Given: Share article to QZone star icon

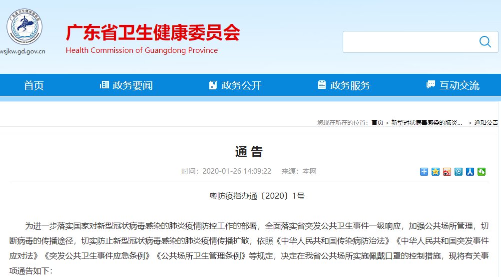Looking at the screenshot, I should pos(436,172).
